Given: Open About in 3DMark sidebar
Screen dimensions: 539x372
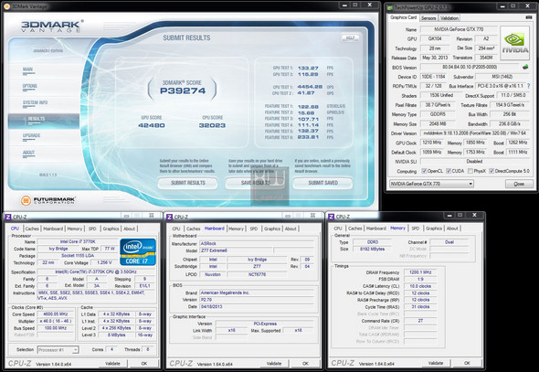Looking at the screenshot, I should point(29,153).
